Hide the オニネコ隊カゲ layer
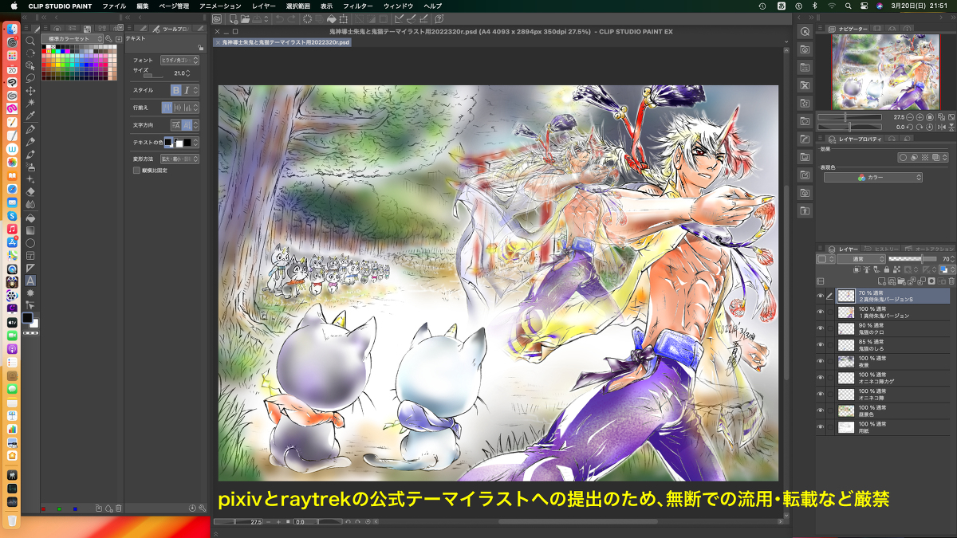The width and height of the screenshot is (957, 538). point(820,378)
